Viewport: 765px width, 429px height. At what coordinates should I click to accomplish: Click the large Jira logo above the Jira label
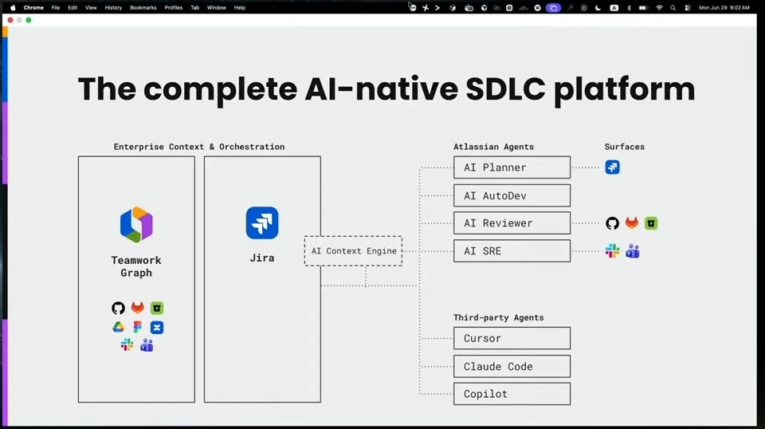click(262, 223)
